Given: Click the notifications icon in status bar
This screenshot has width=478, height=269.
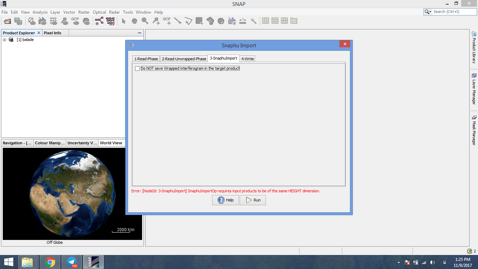Looking at the screenshot, I should click(x=470, y=251).
